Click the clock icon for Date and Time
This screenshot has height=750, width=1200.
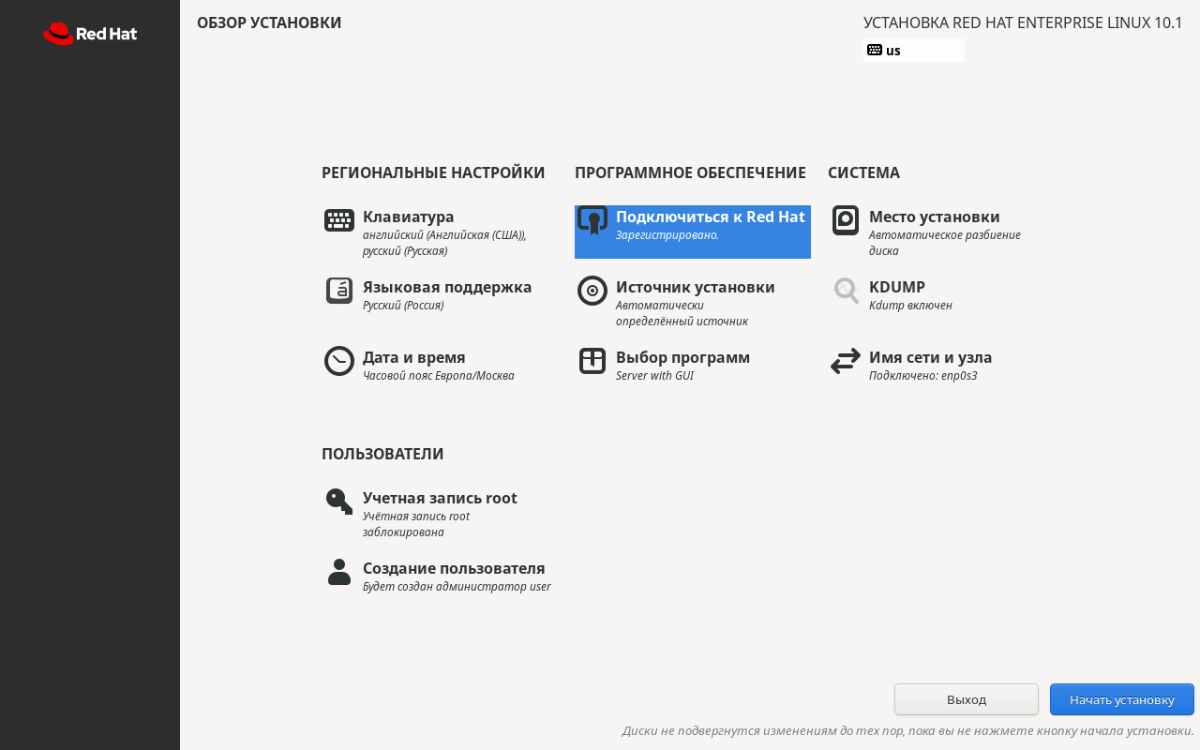(339, 361)
